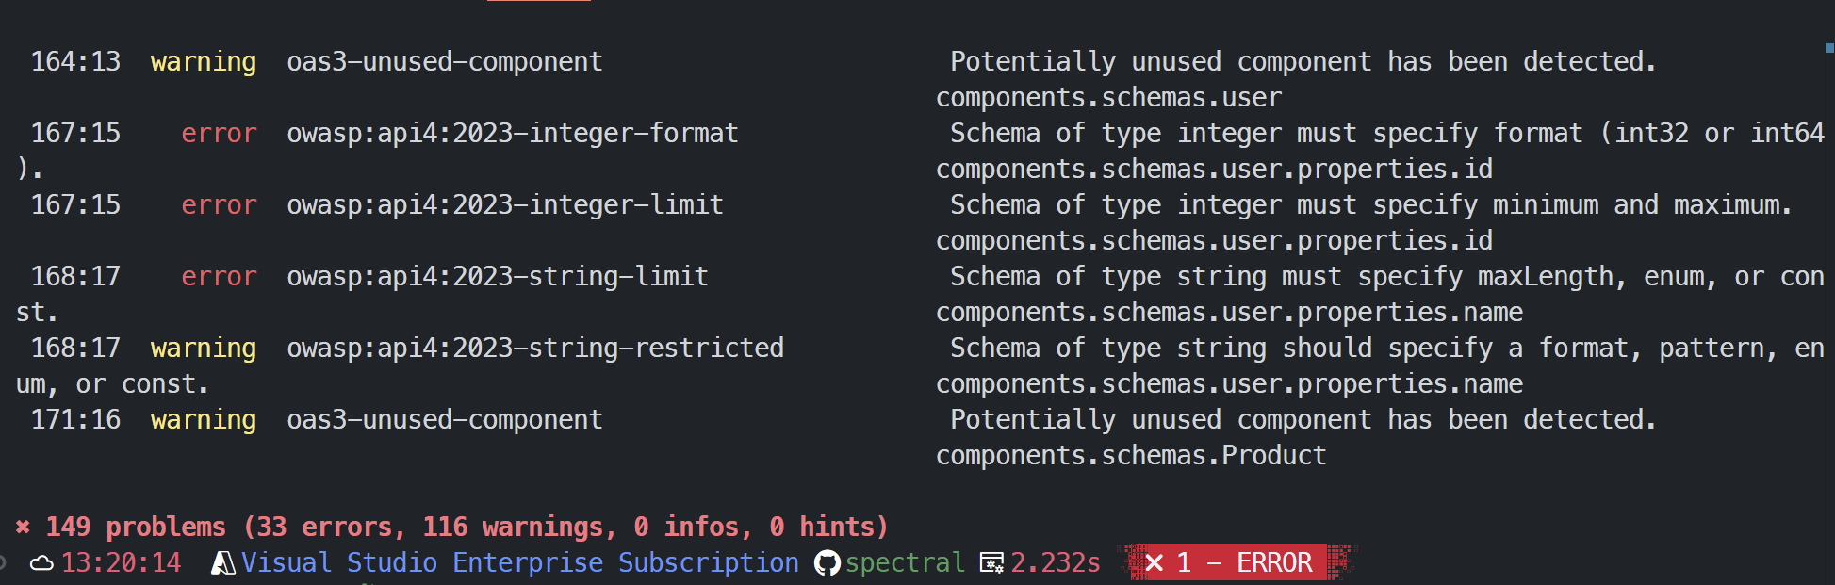Select properties.name path under string-restricted message
1835x585 pixels.
[x=1229, y=384]
